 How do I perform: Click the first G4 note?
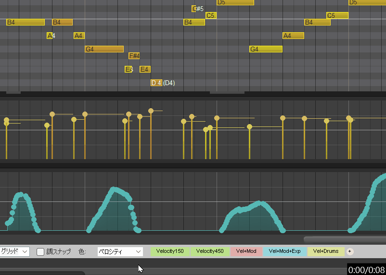pos(104,49)
